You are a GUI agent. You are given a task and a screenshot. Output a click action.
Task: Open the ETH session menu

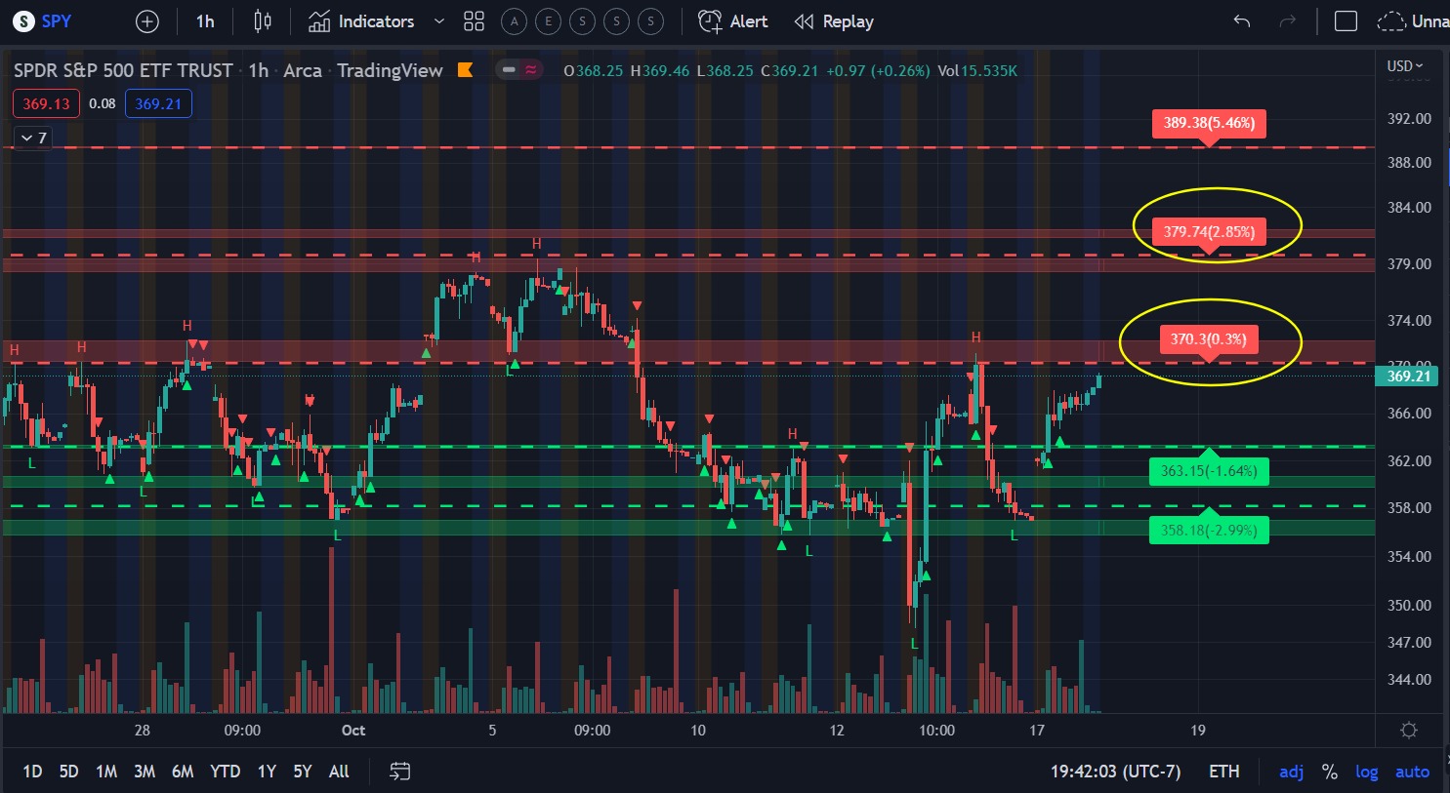coord(1224,772)
